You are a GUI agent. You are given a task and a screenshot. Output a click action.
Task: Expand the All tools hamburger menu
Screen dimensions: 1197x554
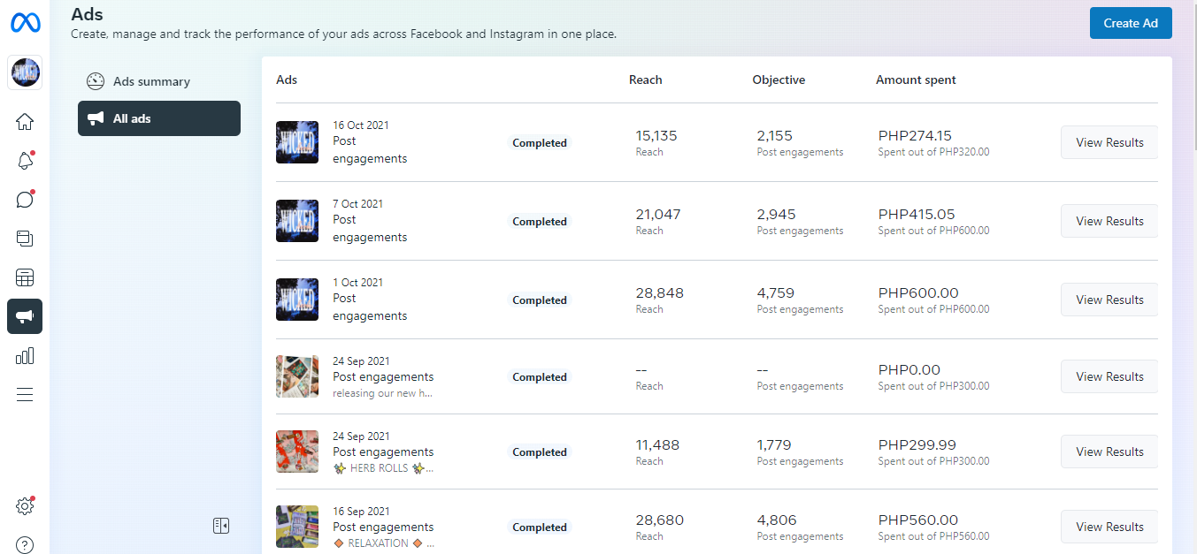(25, 394)
